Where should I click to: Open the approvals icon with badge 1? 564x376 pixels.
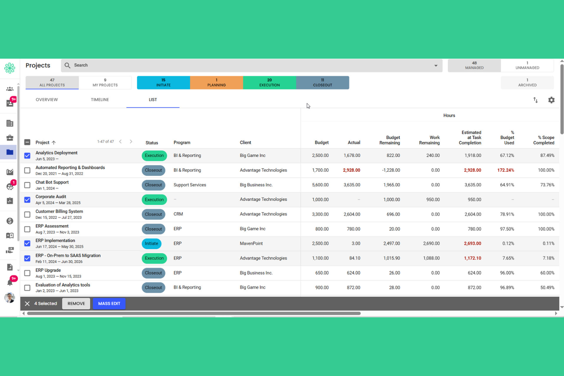[x=10, y=186]
